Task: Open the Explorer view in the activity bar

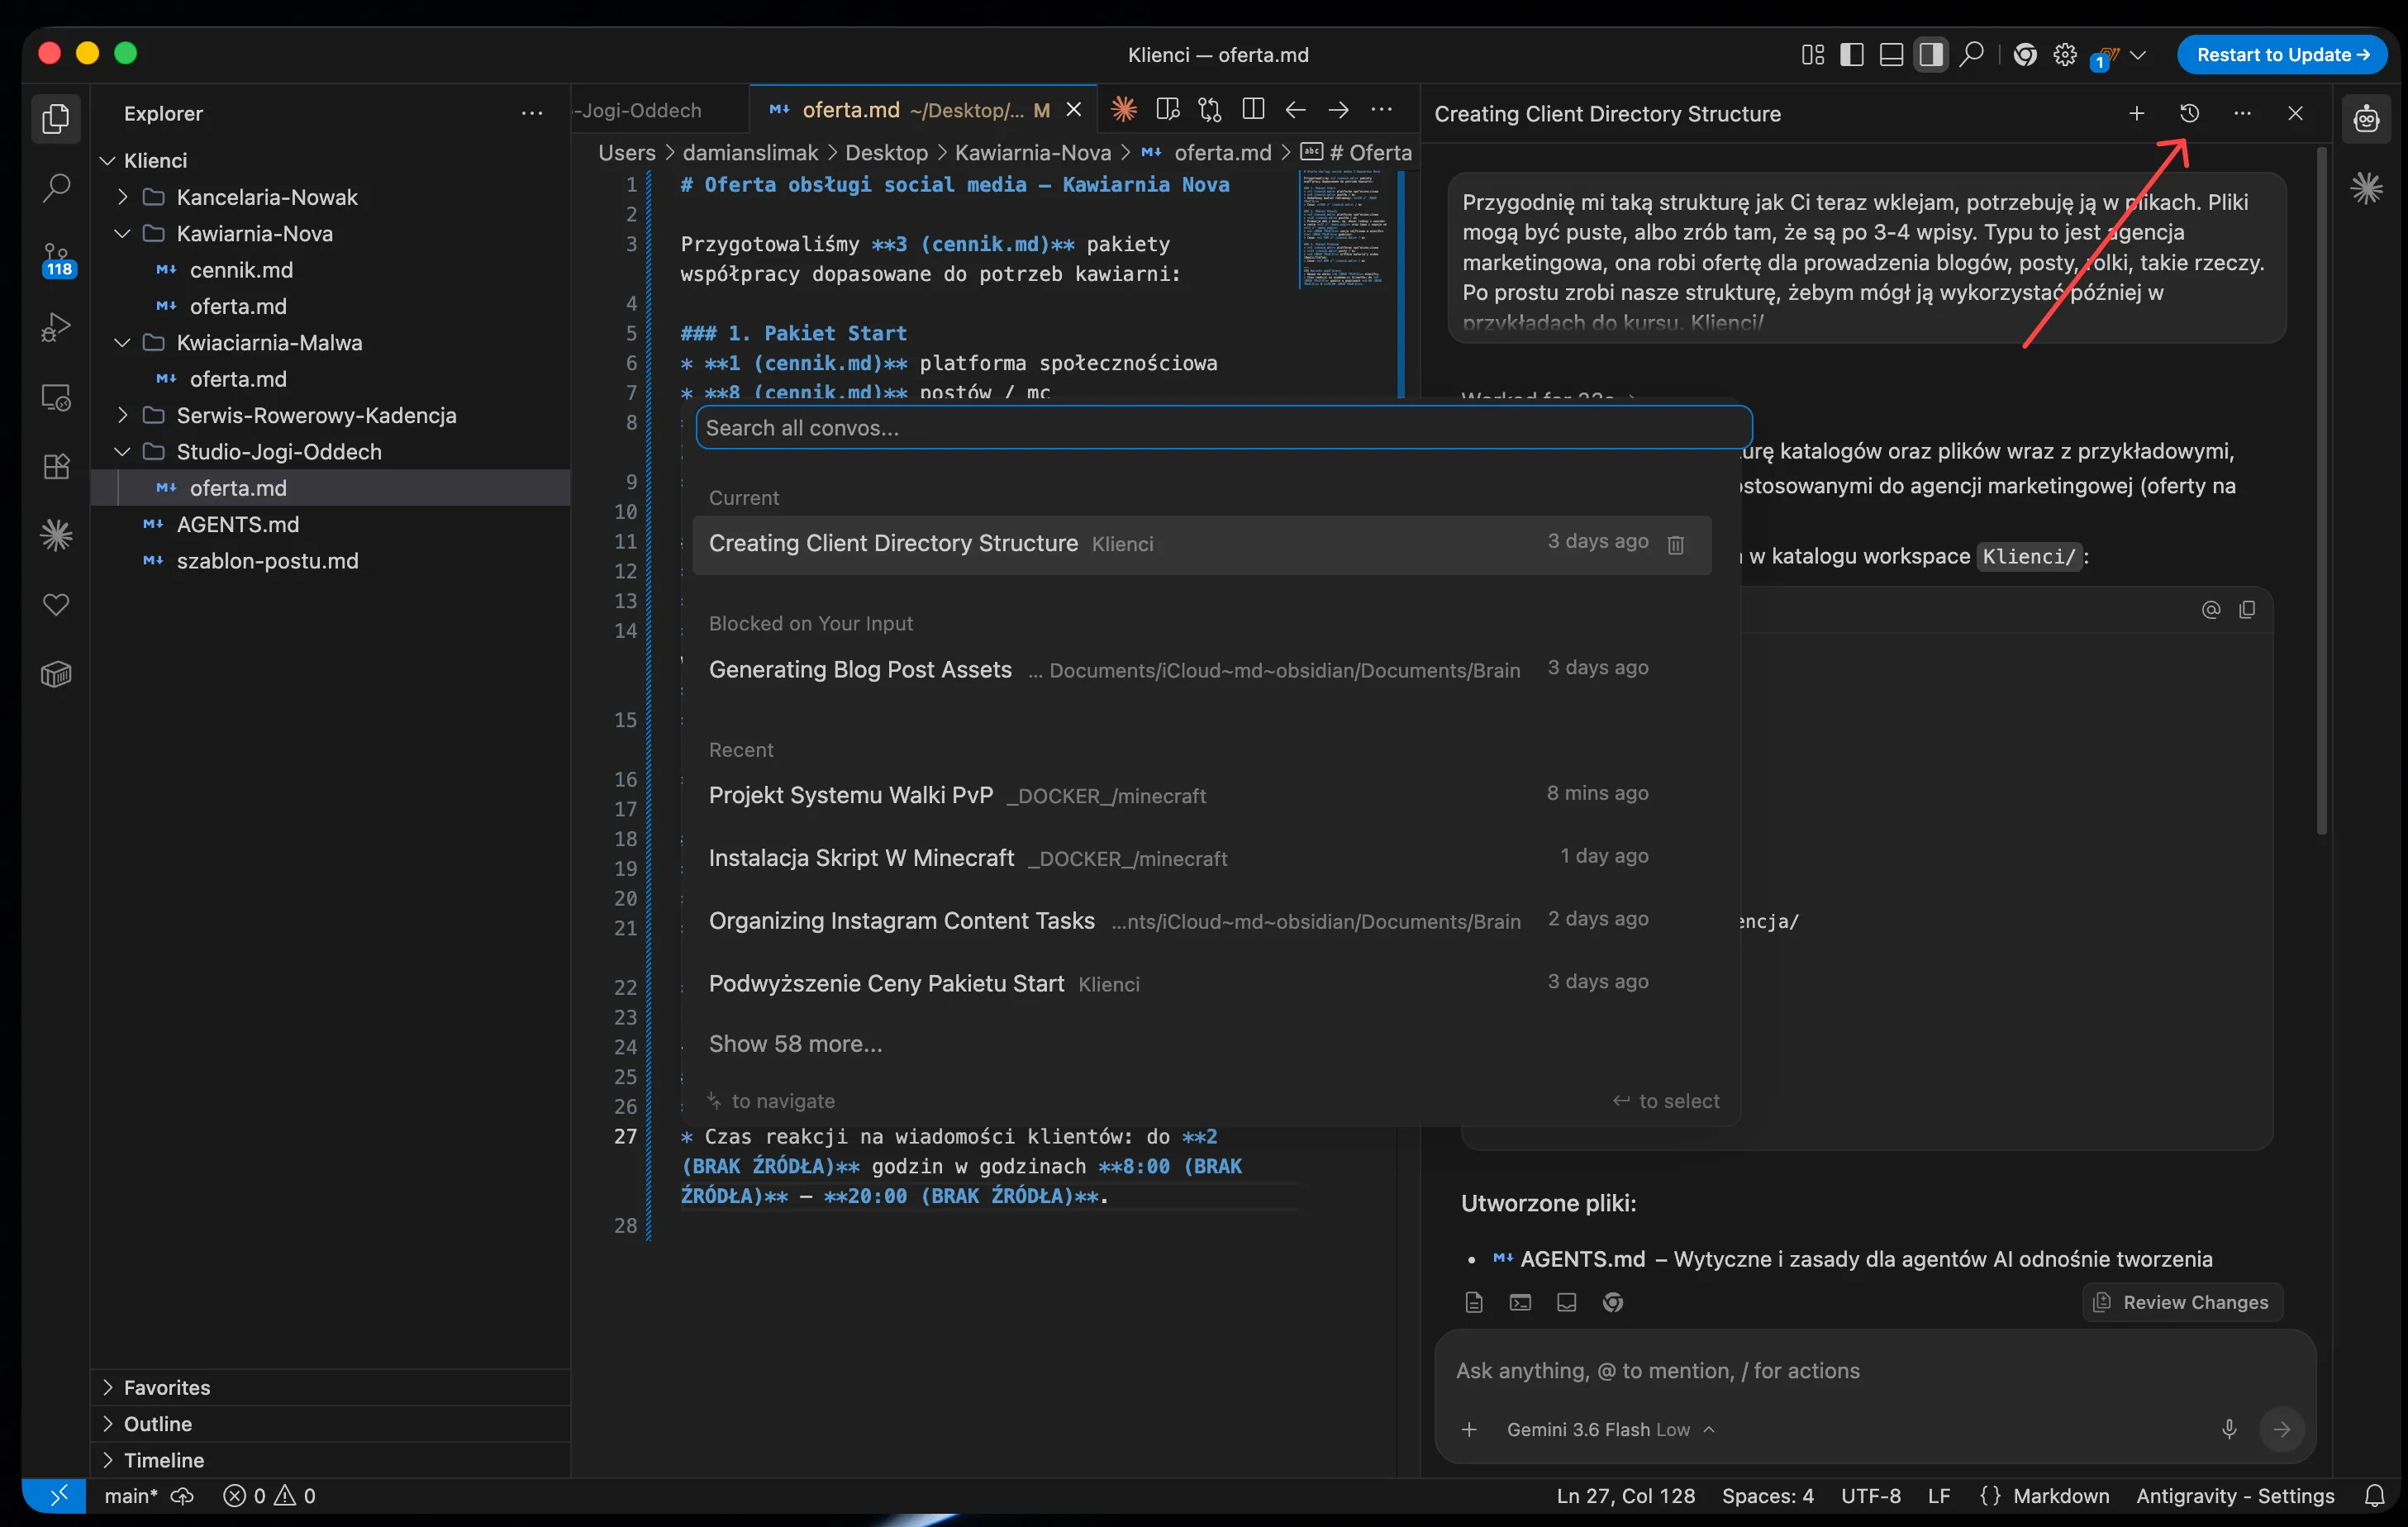Action: (x=56, y=118)
